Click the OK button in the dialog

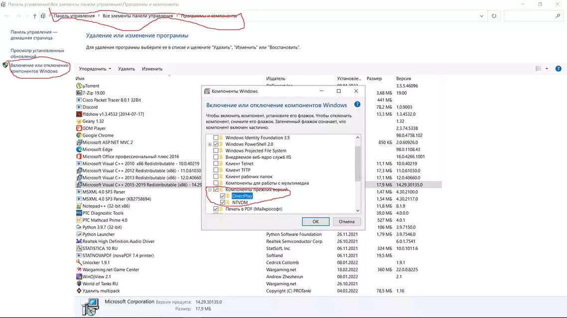(315, 222)
